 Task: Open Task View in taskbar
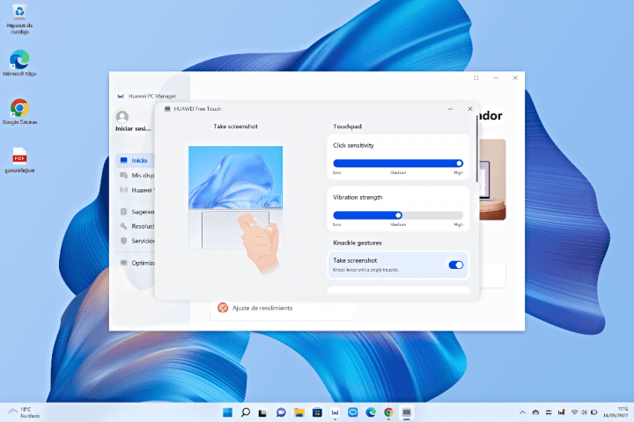pos(262,412)
